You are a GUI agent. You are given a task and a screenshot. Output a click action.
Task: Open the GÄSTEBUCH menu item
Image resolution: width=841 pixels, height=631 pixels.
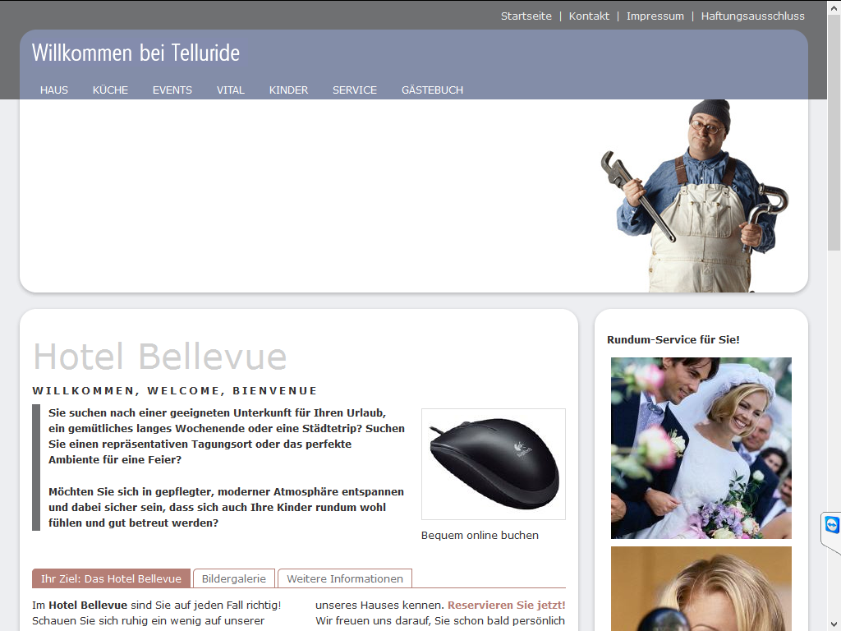coord(432,90)
